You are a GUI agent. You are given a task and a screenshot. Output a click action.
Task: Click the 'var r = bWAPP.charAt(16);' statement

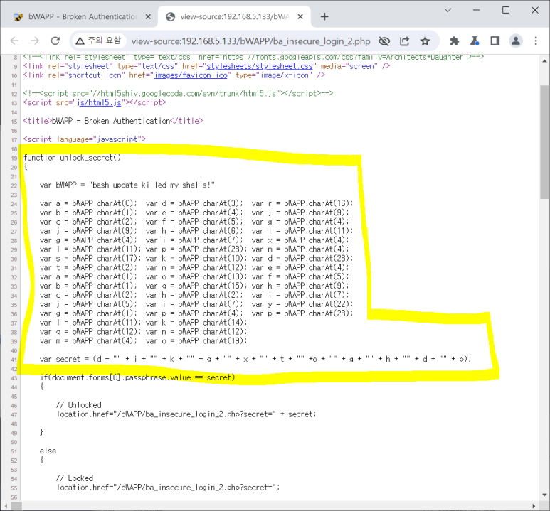pyautogui.click(x=302, y=203)
